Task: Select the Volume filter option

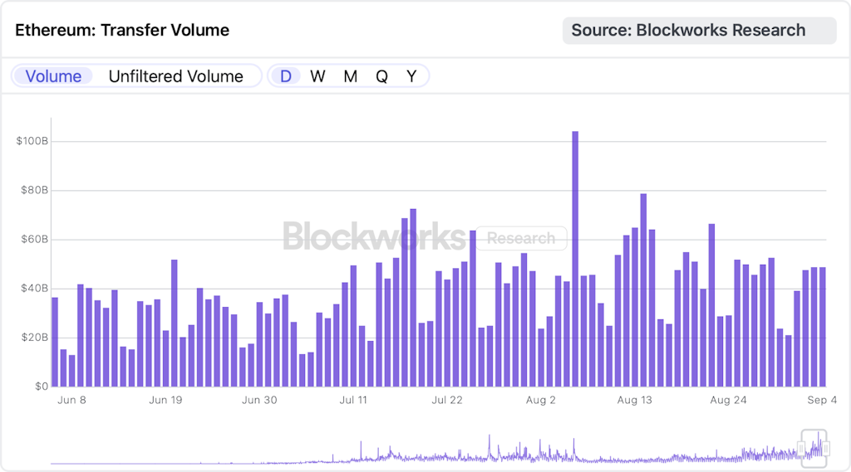Action: (x=53, y=76)
